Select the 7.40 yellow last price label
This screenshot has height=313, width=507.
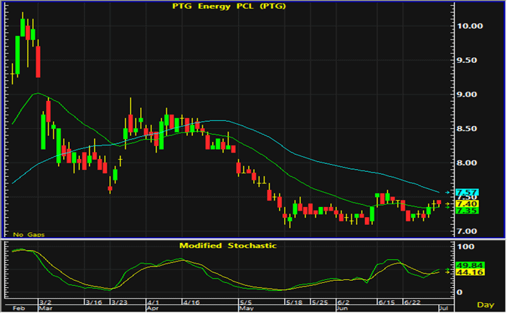pos(467,204)
